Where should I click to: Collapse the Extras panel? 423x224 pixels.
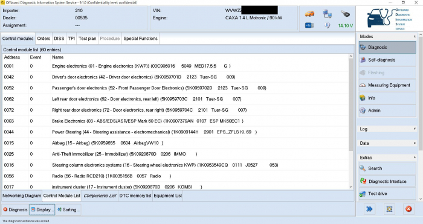click(415, 158)
